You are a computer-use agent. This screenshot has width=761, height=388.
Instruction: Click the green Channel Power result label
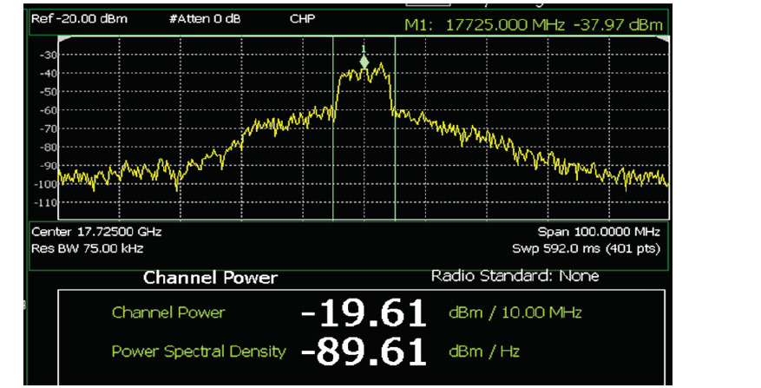[168, 312]
